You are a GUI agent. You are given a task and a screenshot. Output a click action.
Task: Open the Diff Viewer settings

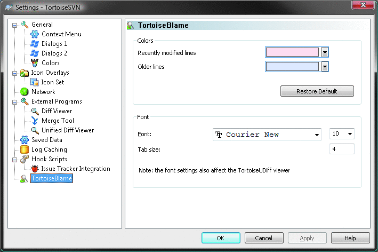click(57, 111)
